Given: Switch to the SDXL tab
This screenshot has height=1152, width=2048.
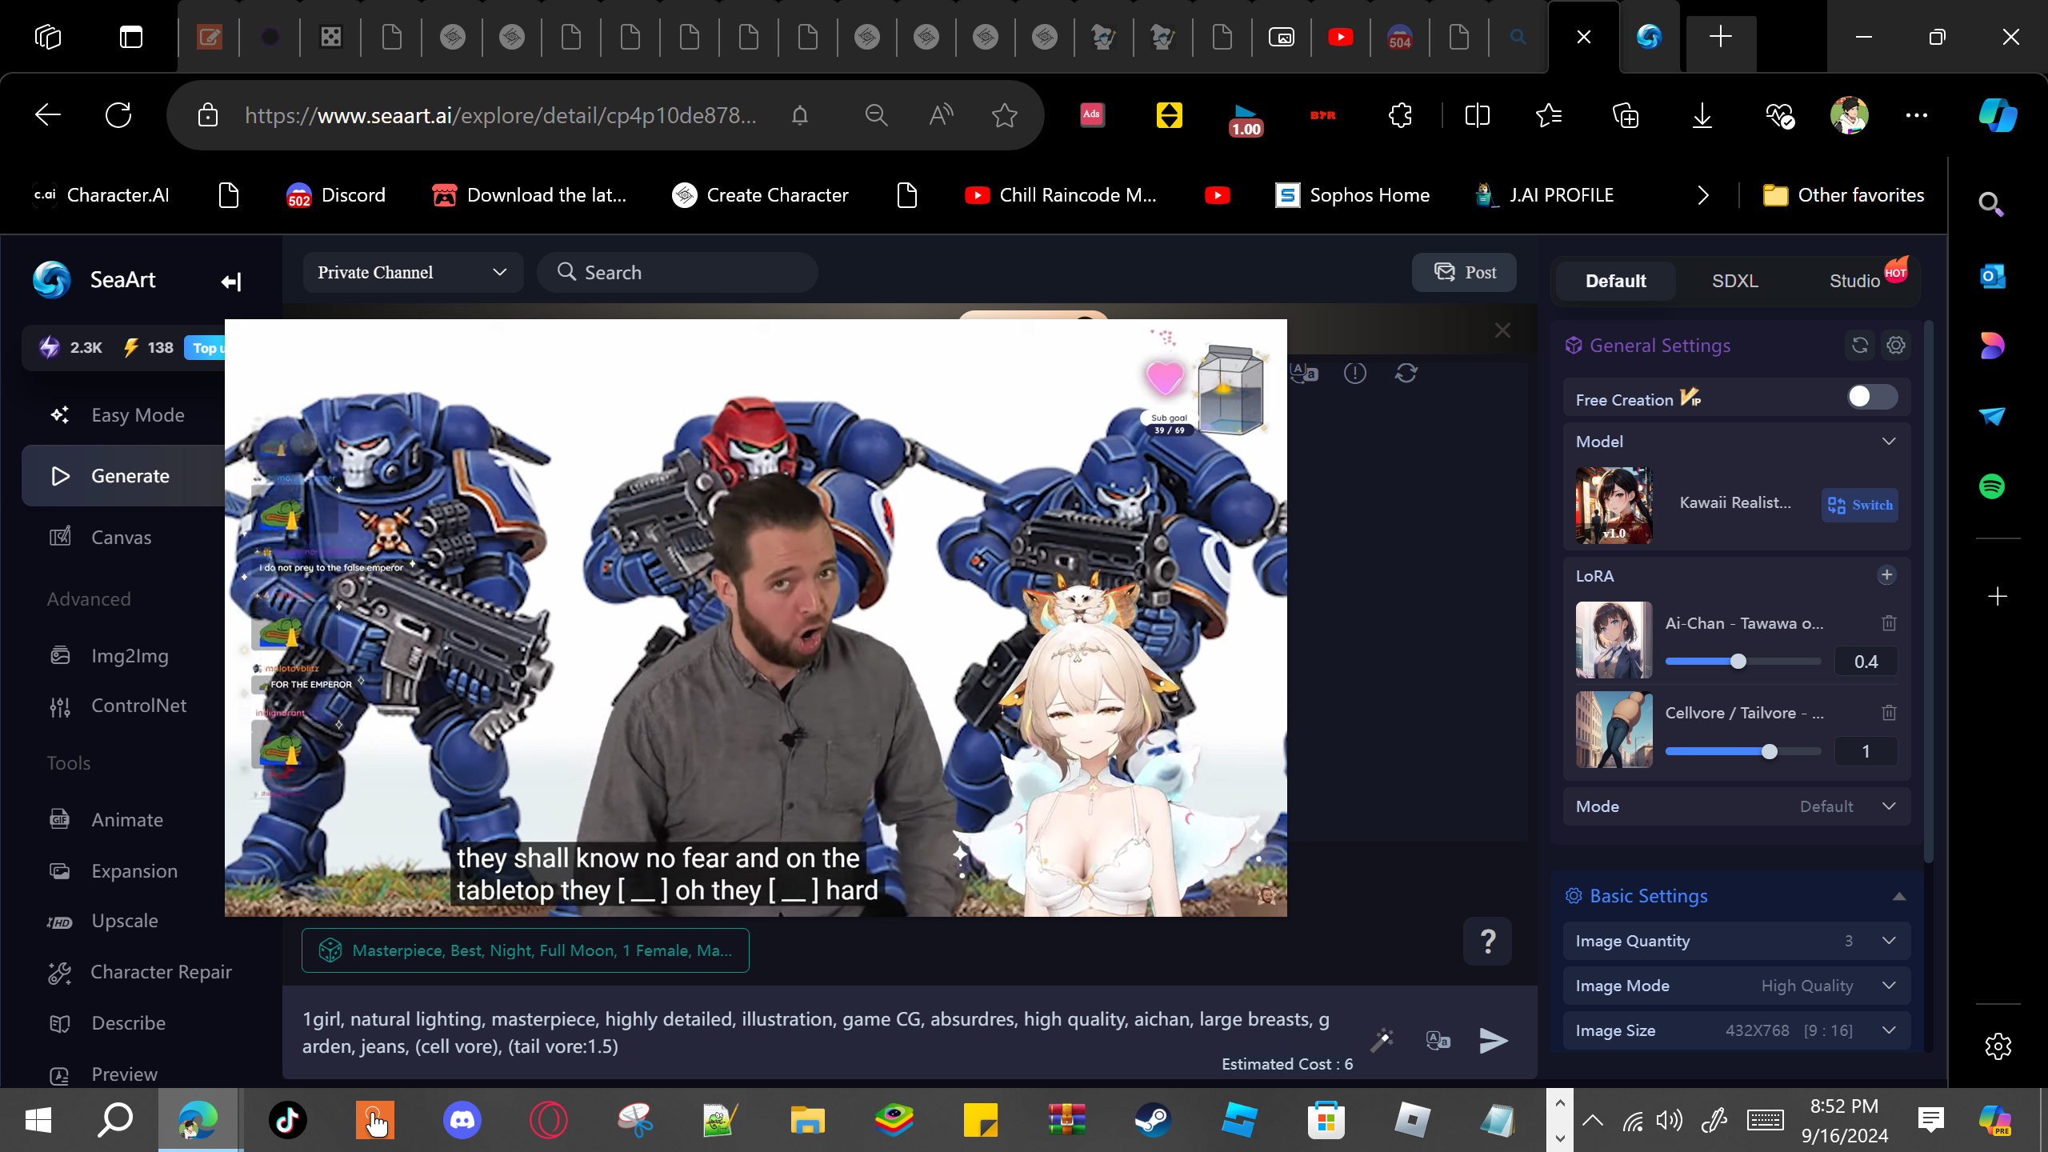Looking at the screenshot, I should tap(1735, 281).
